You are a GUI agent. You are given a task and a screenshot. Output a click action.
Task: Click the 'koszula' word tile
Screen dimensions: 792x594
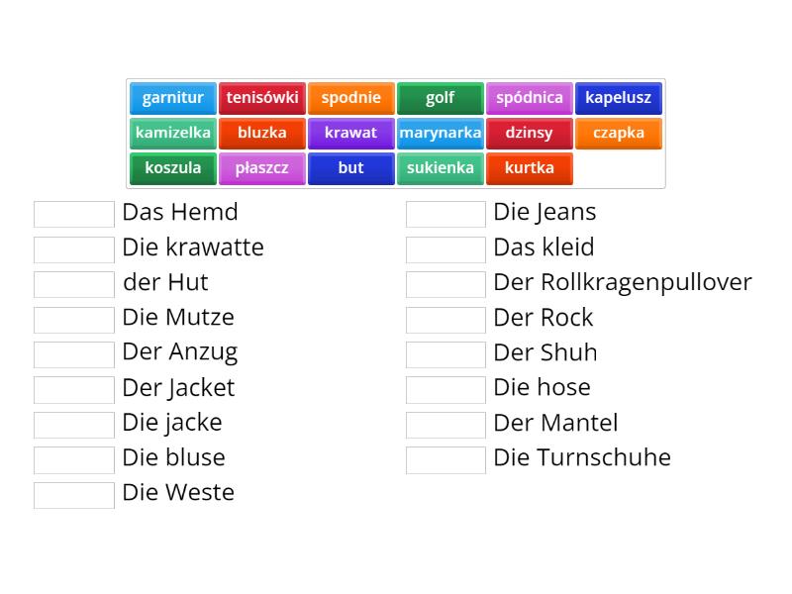173,168
